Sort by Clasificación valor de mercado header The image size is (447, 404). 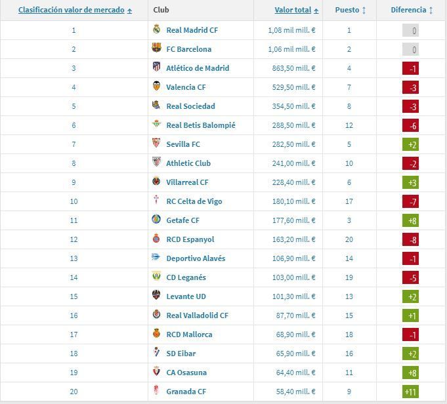coord(71,10)
